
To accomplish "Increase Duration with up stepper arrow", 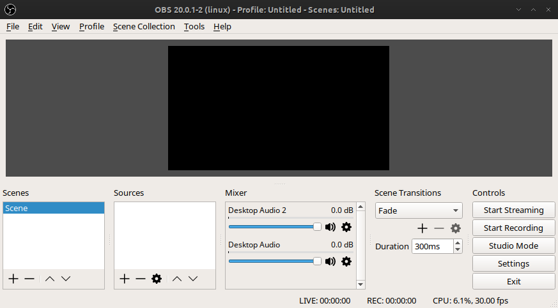I will (458, 243).
